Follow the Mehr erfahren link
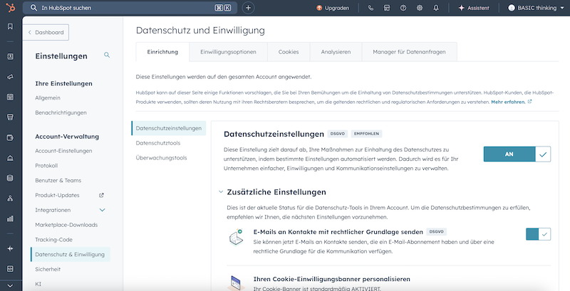 [508, 102]
